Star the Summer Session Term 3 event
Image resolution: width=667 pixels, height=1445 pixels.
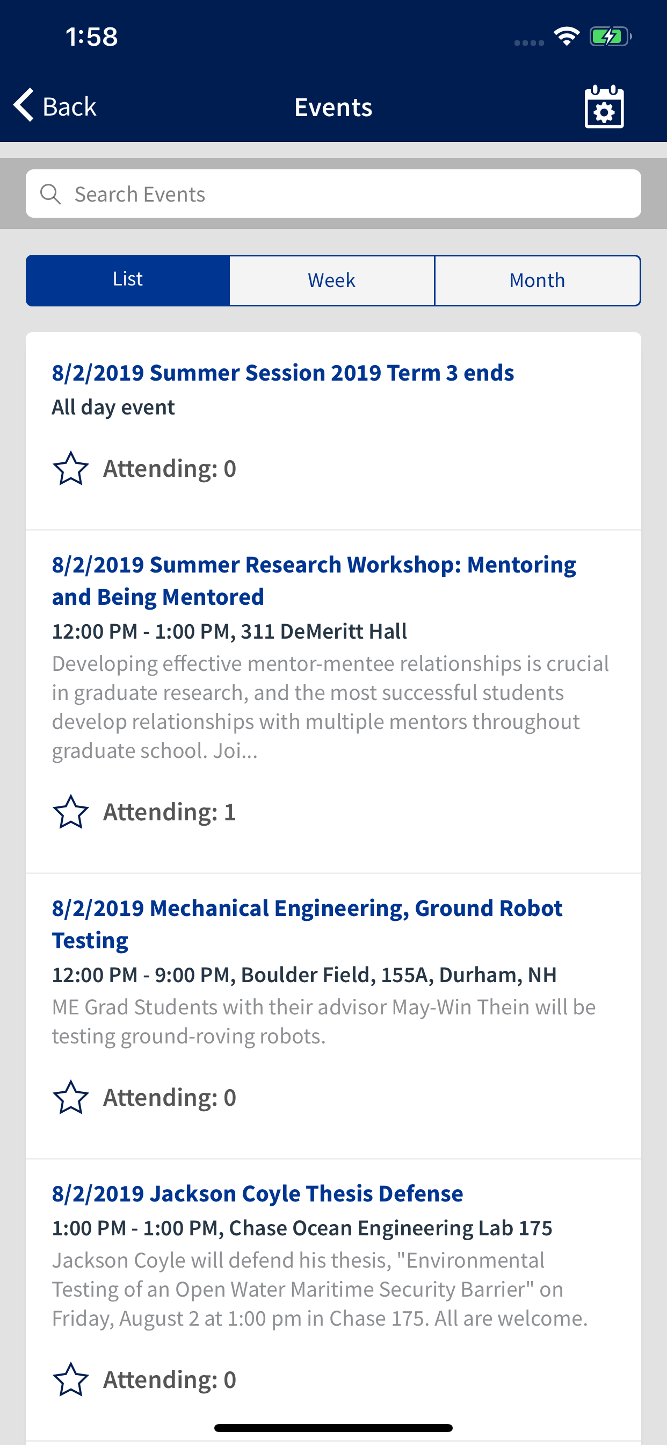point(71,468)
